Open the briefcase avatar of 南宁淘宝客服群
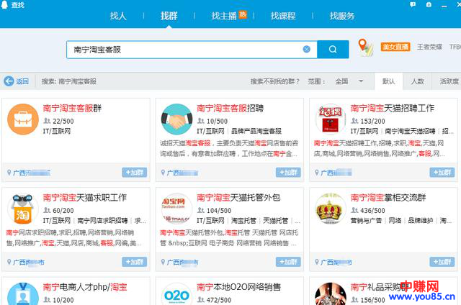The height and width of the screenshot is (305, 461). tap(24, 121)
